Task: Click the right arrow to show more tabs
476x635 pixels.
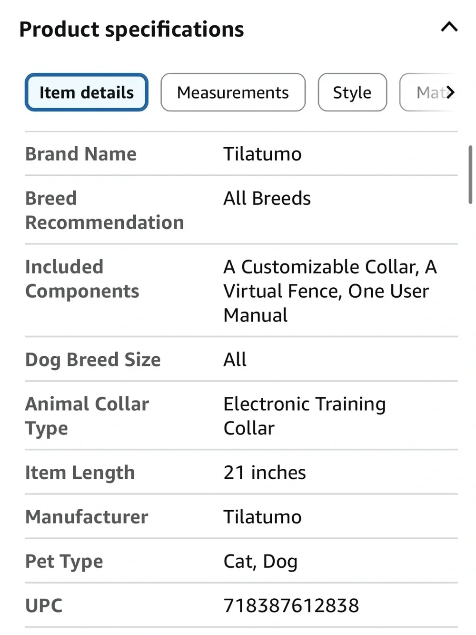Action: click(x=450, y=92)
